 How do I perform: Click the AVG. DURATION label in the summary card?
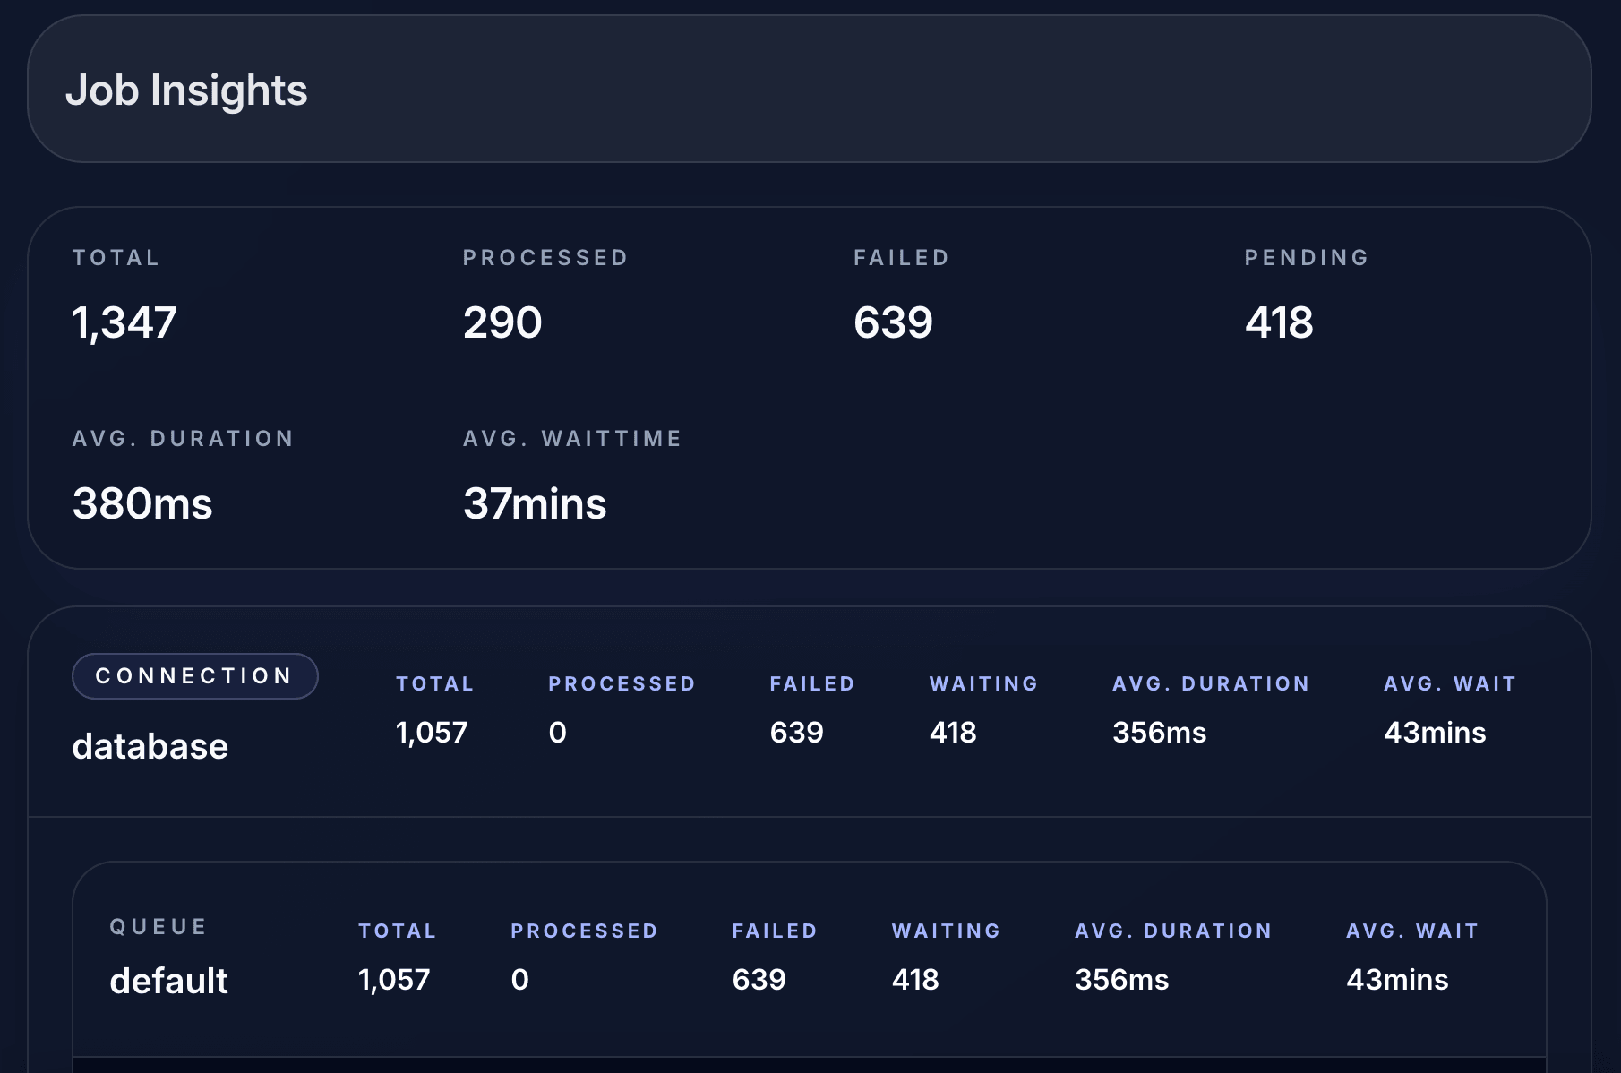[183, 439]
